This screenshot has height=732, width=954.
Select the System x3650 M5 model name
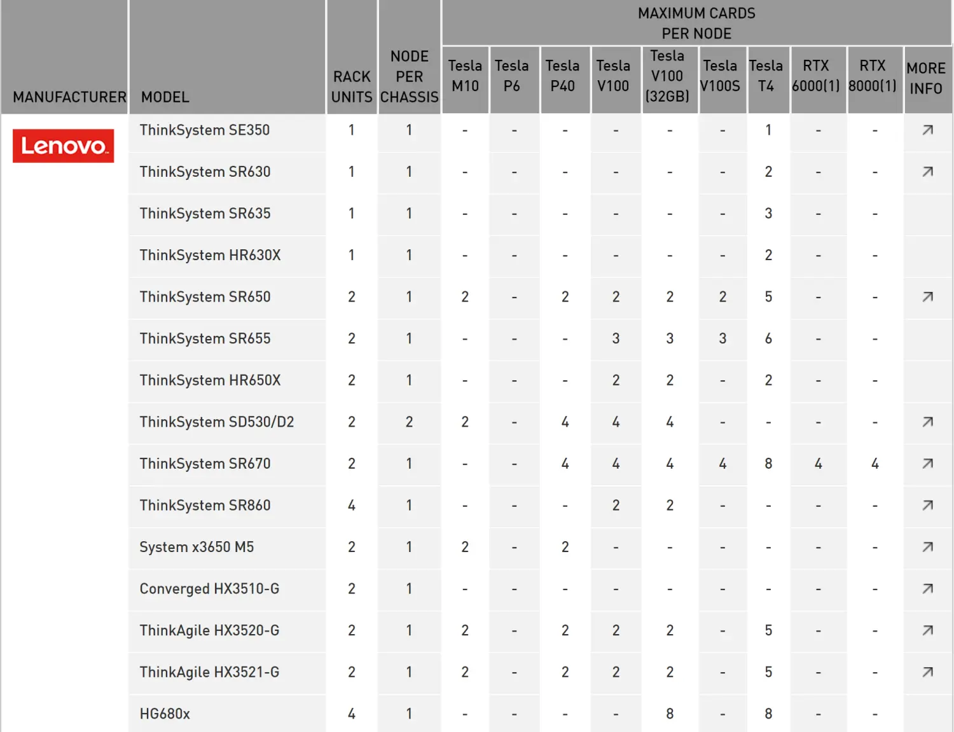coord(197,547)
